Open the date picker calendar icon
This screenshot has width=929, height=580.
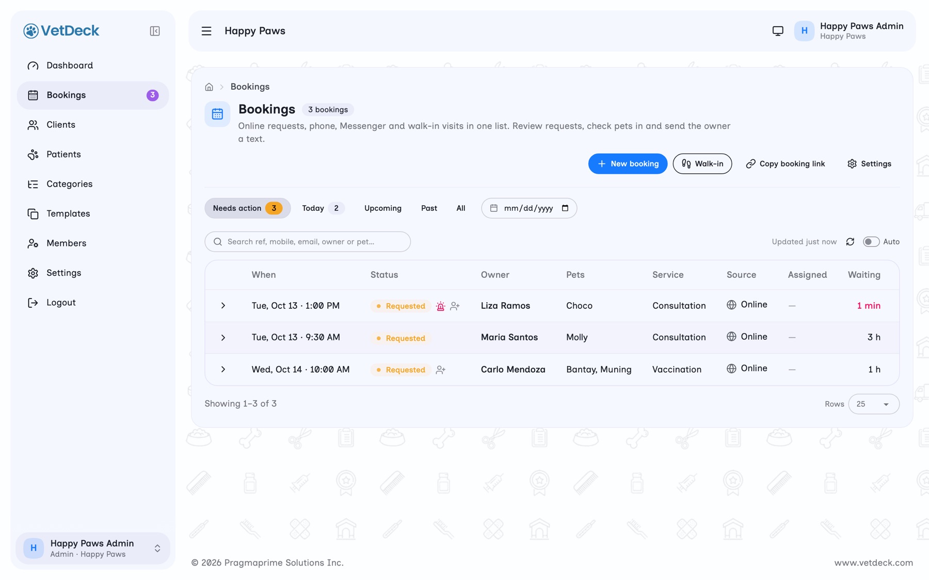(565, 208)
